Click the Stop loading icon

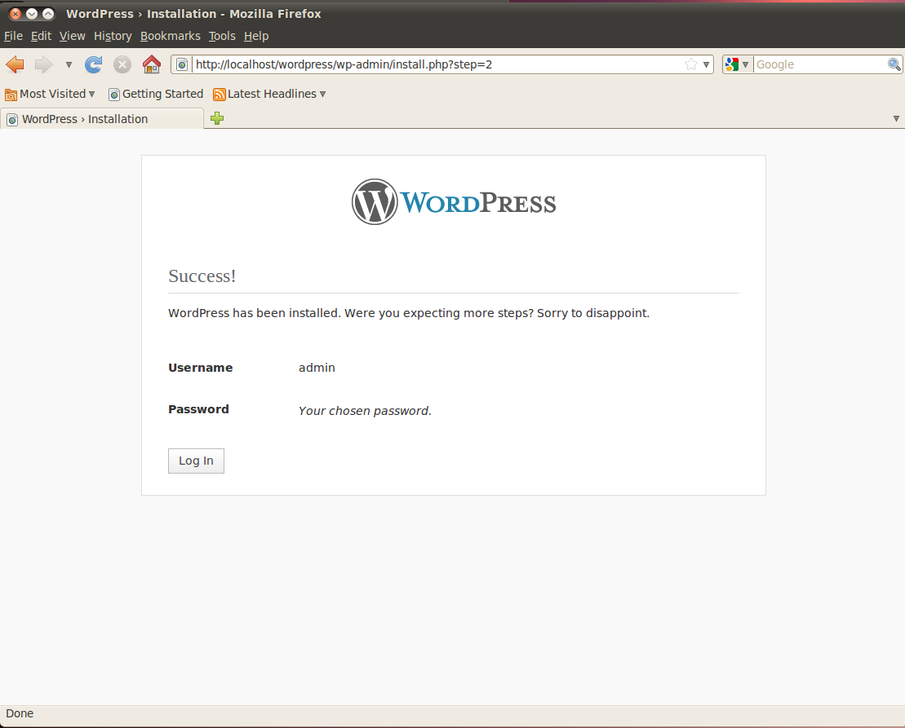tap(122, 64)
